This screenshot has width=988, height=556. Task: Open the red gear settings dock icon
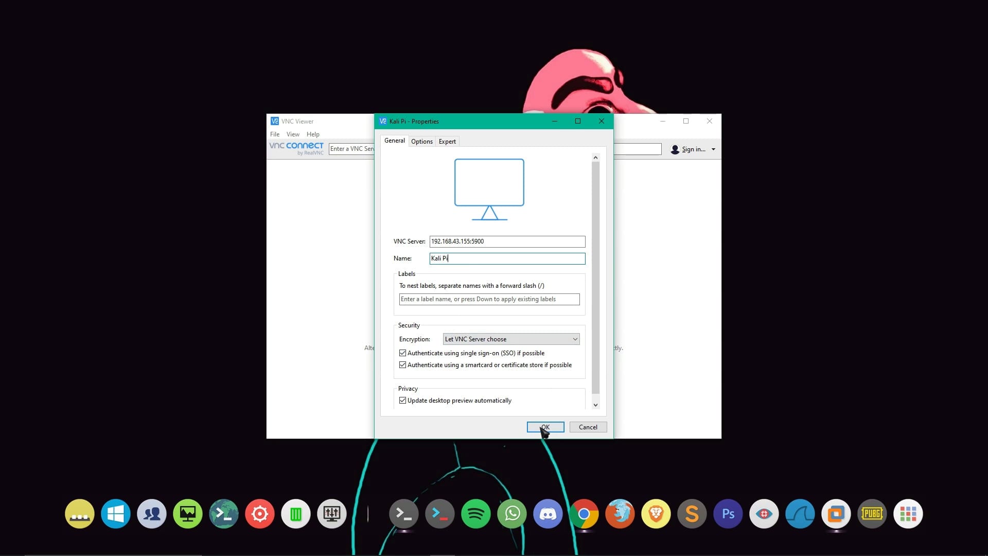(260, 514)
